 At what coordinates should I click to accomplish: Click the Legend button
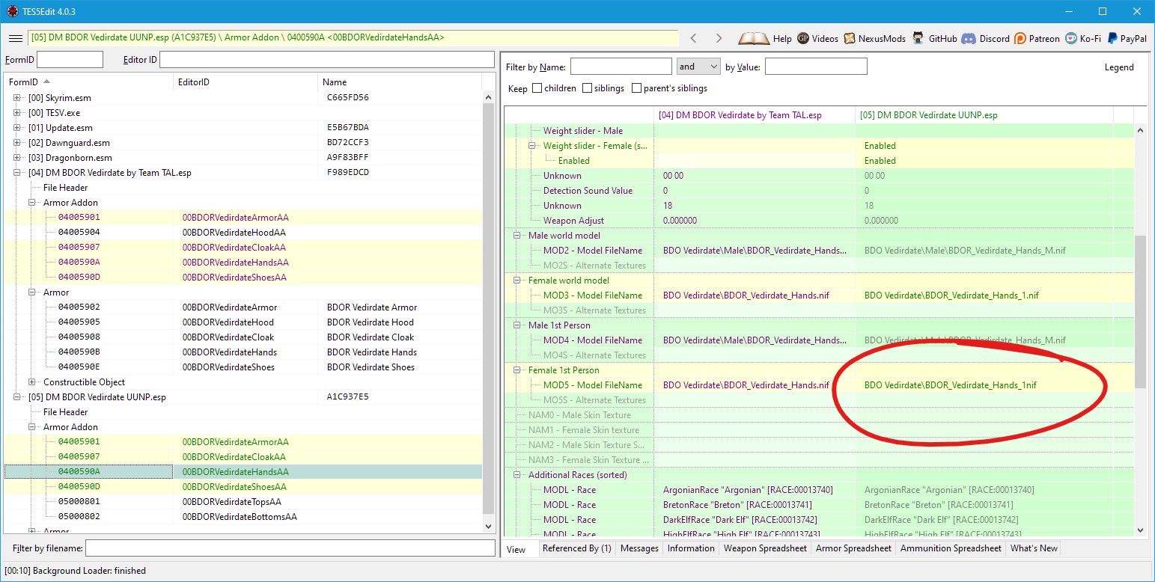point(1119,67)
